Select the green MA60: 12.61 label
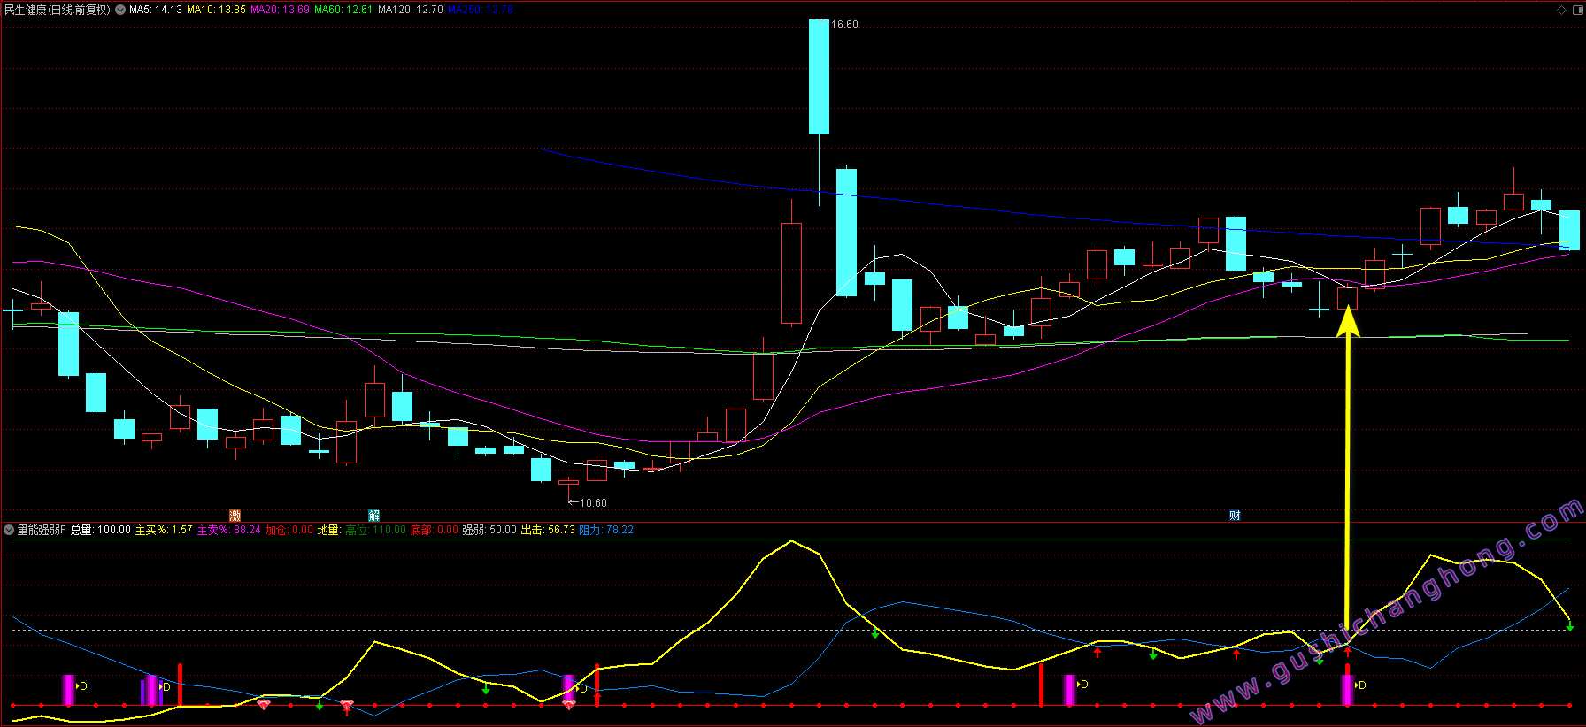Screen dimensions: 1586x727 [x=343, y=10]
